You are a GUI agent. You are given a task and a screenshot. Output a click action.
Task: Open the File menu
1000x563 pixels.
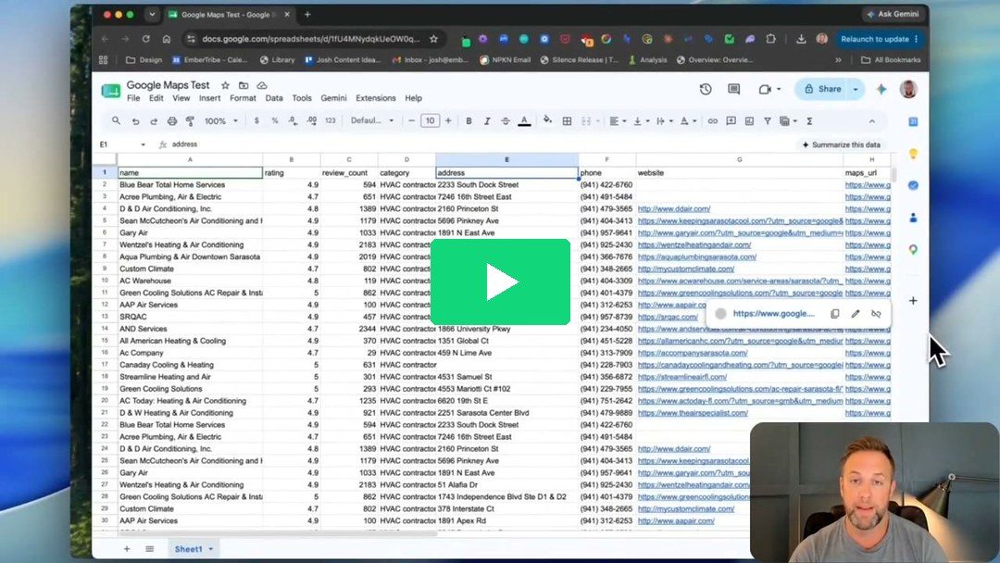(133, 98)
